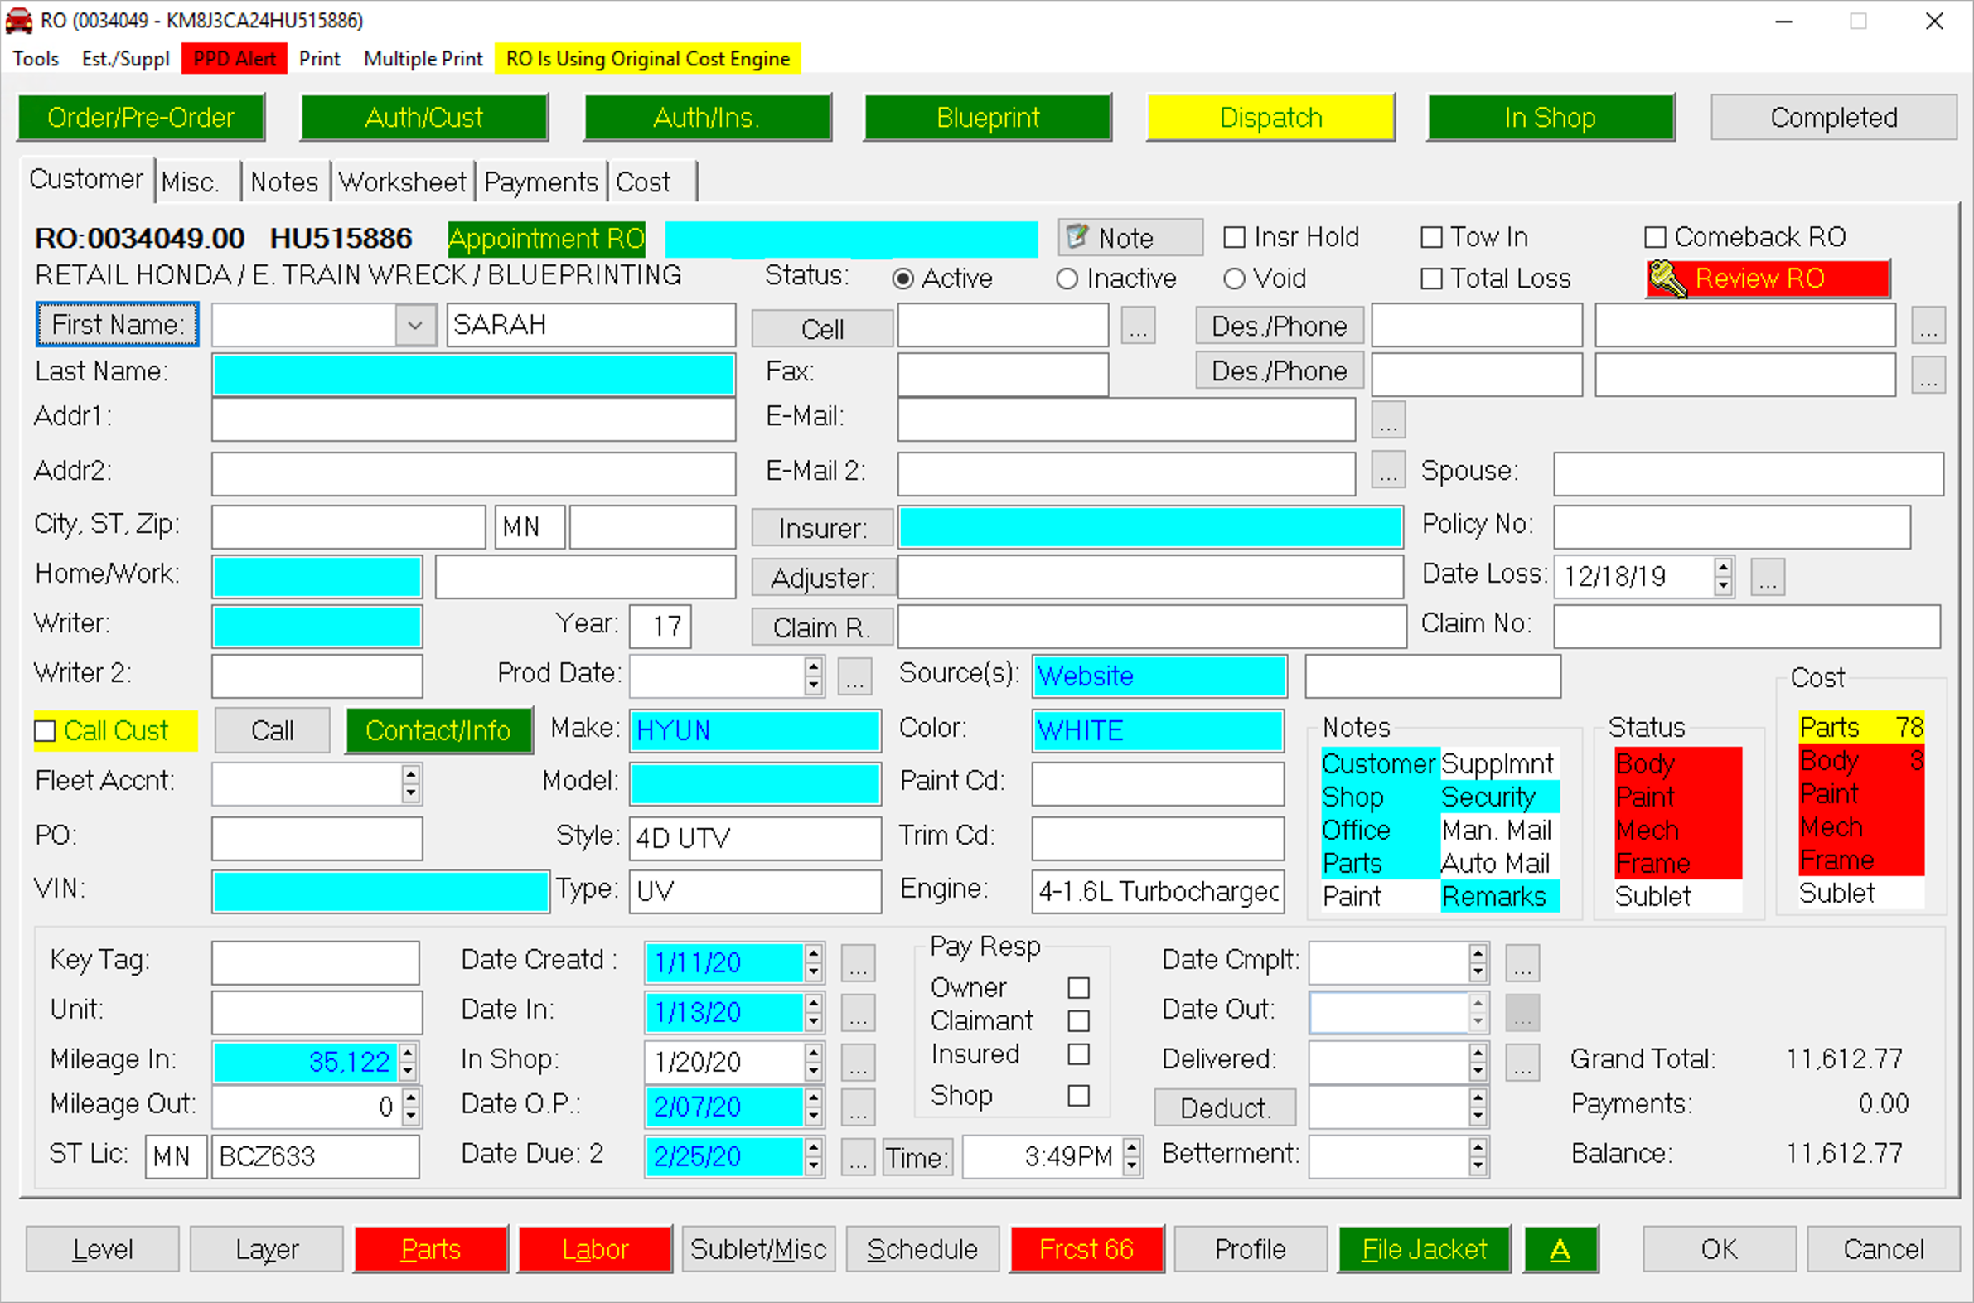Open ellipsis lookup next to Cell field
The image size is (1974, 1303).
(1137, 327)
